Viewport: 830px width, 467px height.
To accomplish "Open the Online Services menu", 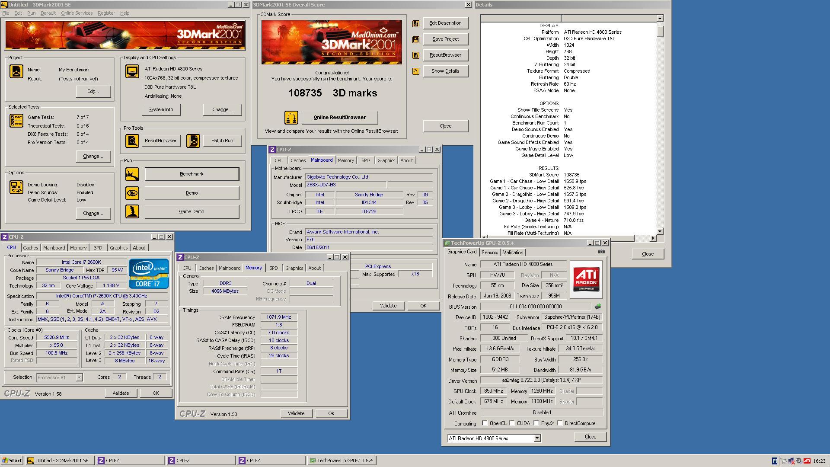I will (77, 13).
